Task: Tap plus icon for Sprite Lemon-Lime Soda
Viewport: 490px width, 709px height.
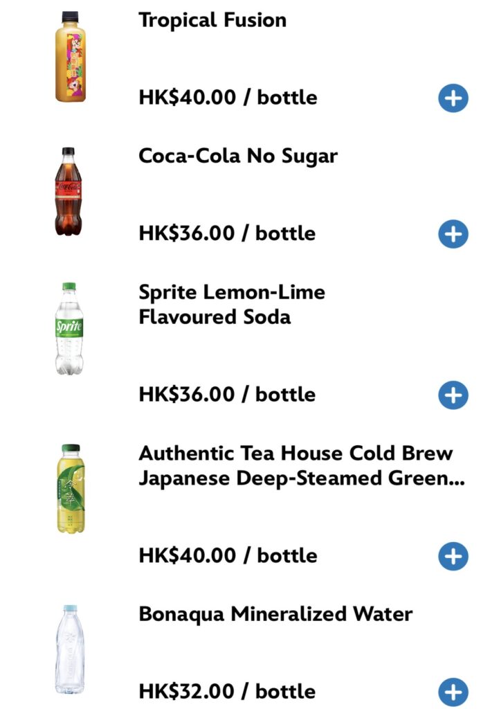Action: pos(453,395)
